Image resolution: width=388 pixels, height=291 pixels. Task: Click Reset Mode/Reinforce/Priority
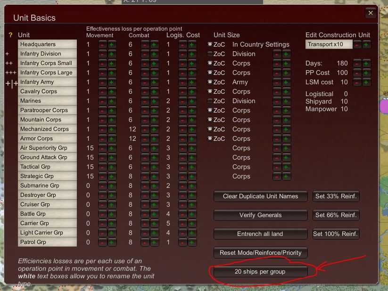click(x=261, y=253)
